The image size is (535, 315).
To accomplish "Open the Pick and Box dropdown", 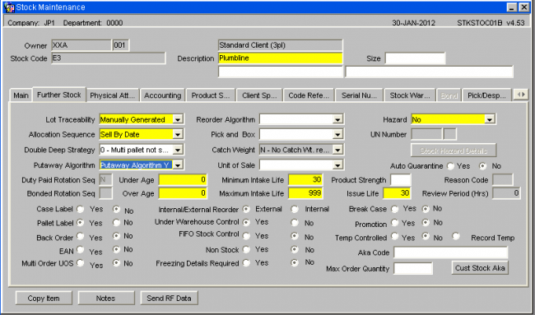I will pyautogui.click(x=337, y=134).
